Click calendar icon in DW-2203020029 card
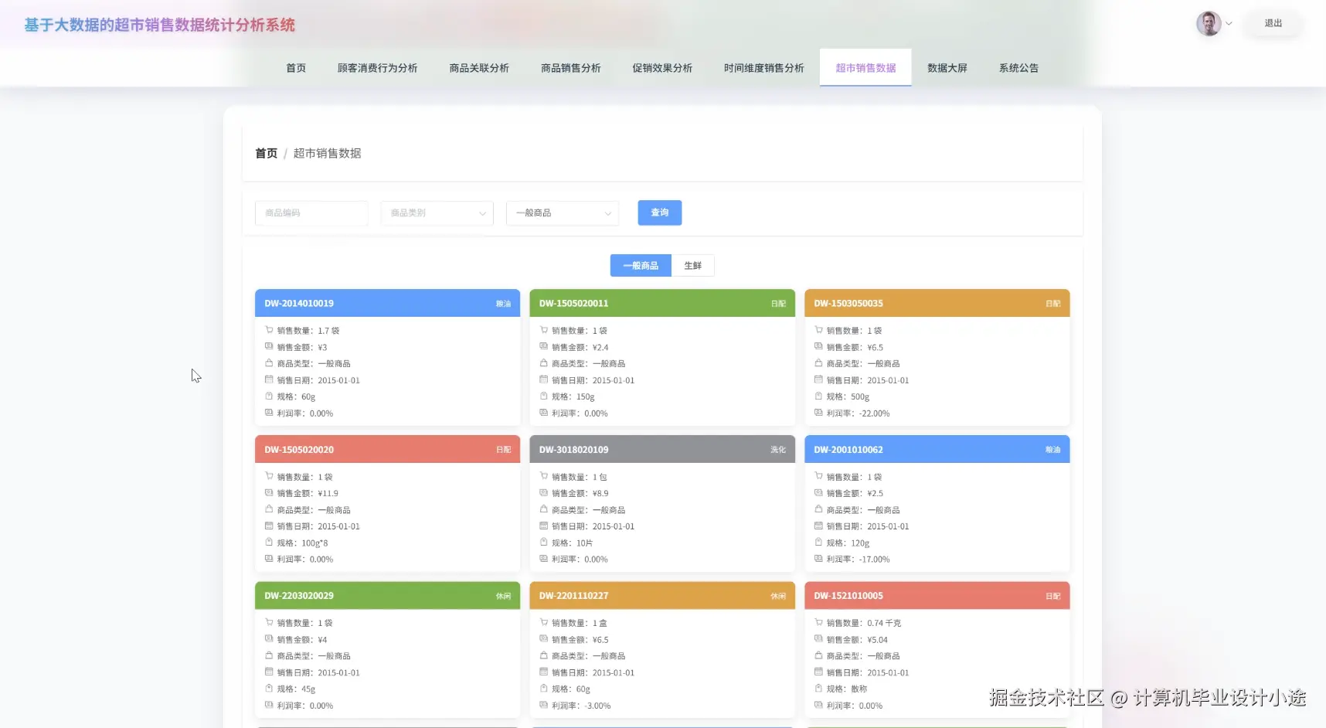This screenshot has height=728, width=1326. (269, 672)
